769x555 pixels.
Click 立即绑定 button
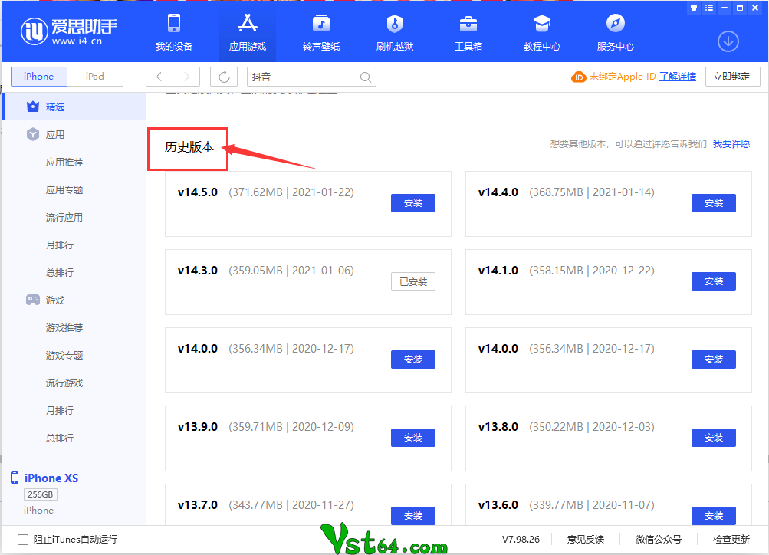click(733, 77)
